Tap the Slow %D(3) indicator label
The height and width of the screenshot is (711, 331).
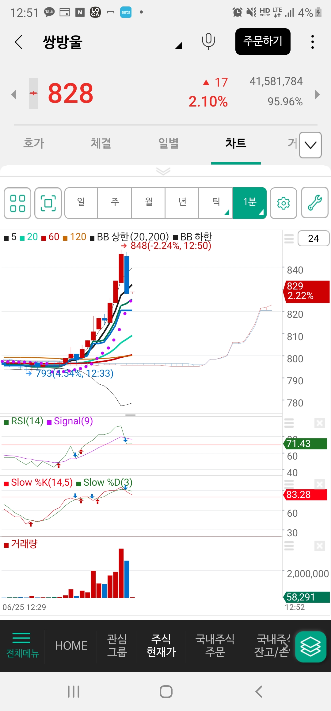click(108, 482)
